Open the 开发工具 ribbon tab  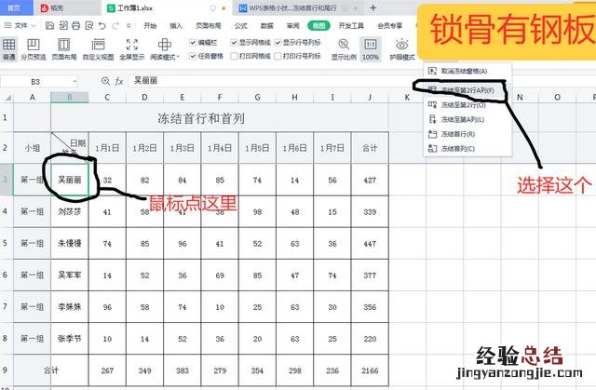[351, 25]
